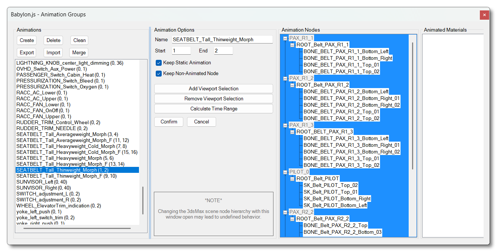Image resolution: width=497 pixels, height=252 pixels.
Task: Click the animation Name input field
Action: pyautogui.click(x=222, y=40)
